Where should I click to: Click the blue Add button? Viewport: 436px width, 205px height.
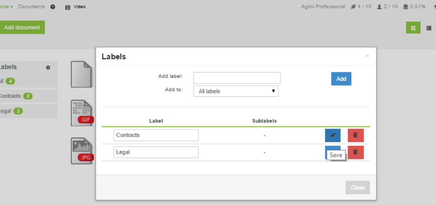coord(341,79)
